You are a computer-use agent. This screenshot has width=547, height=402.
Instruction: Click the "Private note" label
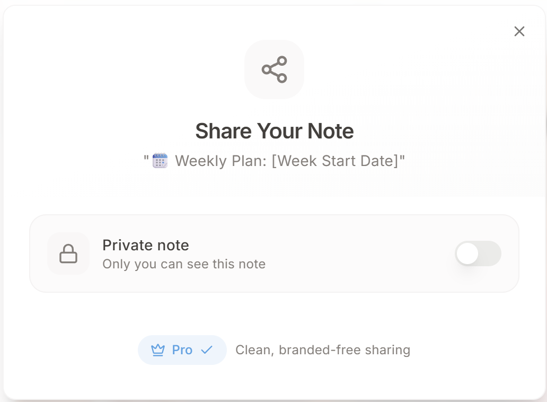146,245
